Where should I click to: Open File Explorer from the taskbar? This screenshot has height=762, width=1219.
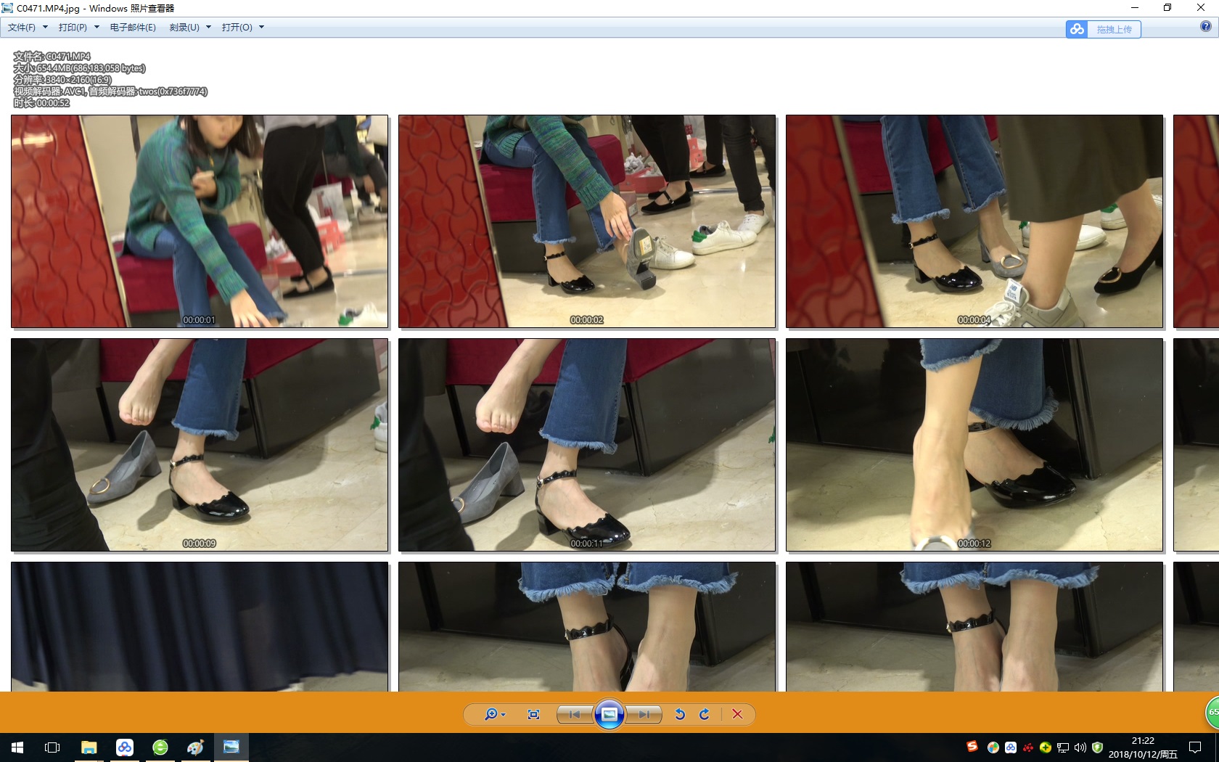click(x=89, y=747)
